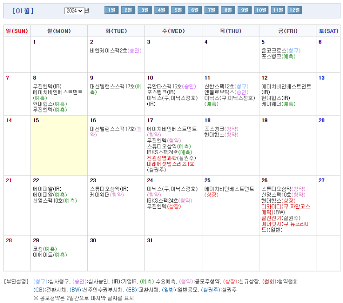This screenshot has width=343, height=303.
Task: Switch to 6월 month tab
Action: 195,10
